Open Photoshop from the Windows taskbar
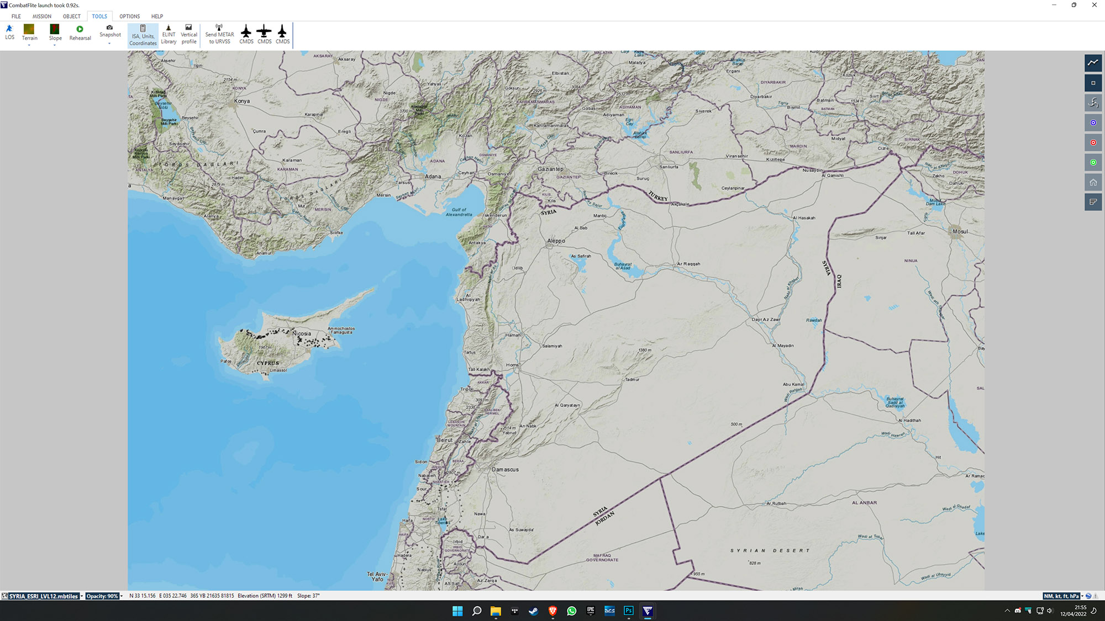 point(629,611)
